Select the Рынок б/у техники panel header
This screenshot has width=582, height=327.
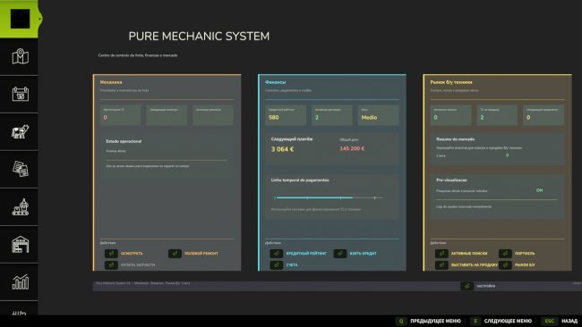click(x=451, y=82)
